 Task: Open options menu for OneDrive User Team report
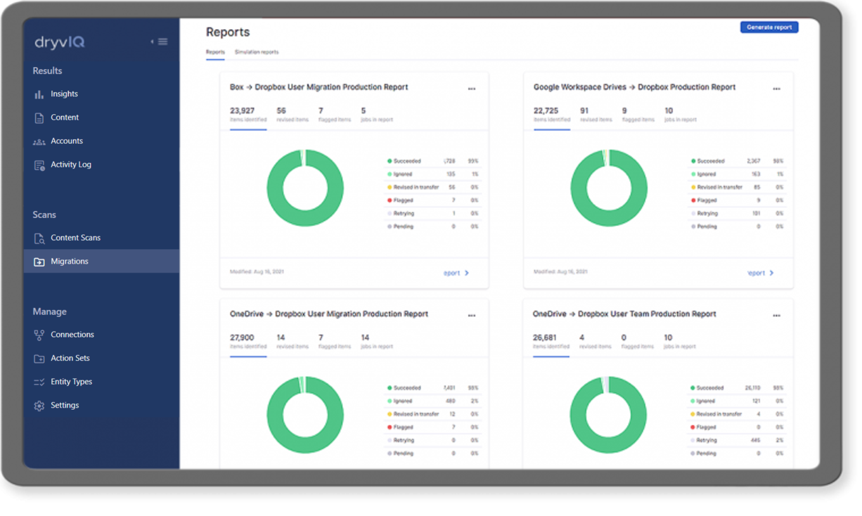776,316
